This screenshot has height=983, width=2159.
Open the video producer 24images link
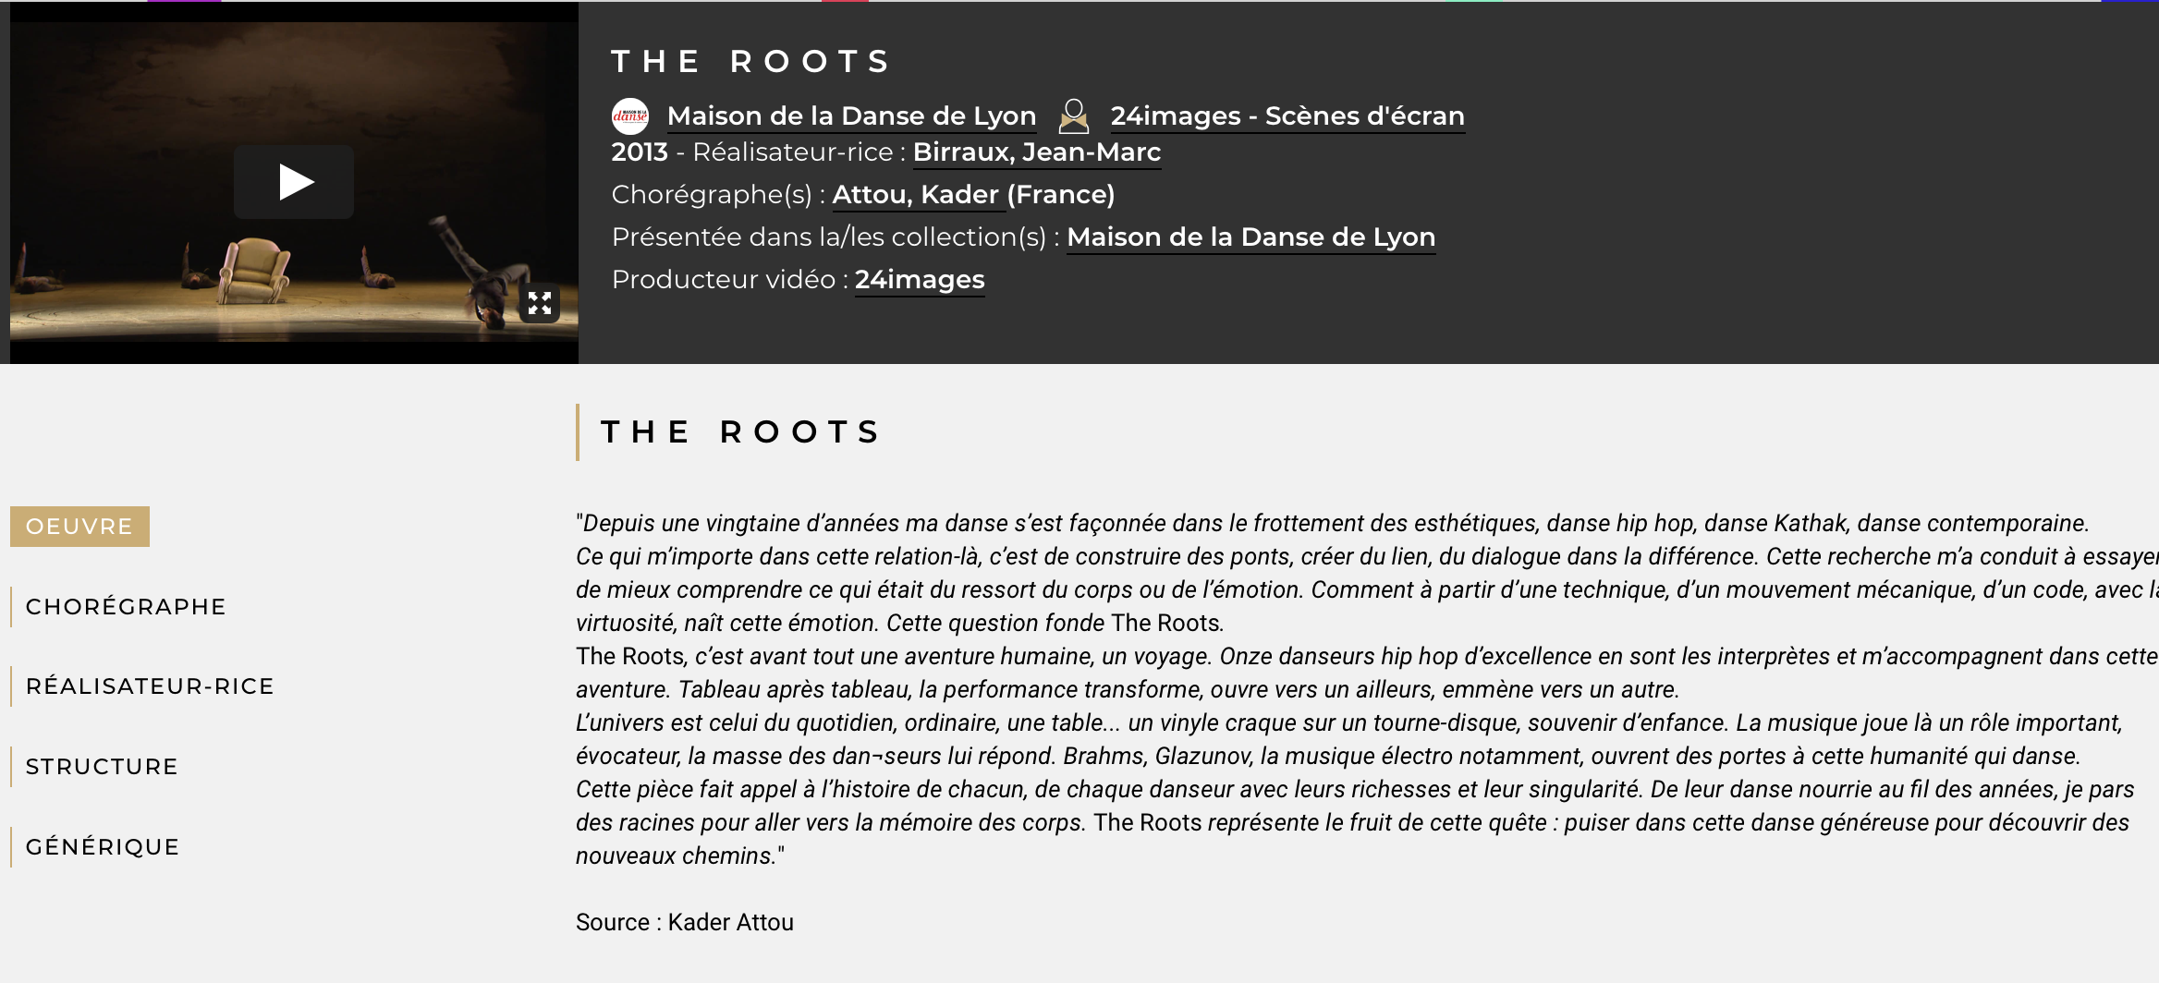(920, 280)
